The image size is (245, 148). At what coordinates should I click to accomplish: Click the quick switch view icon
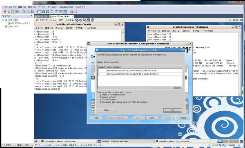pyautogui.click(x=43, y=11)
